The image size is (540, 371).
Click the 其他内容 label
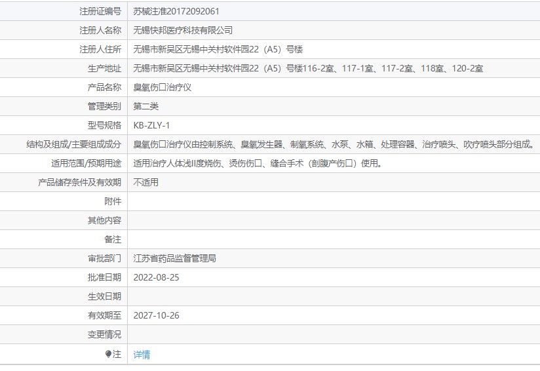tap(104, 220)
